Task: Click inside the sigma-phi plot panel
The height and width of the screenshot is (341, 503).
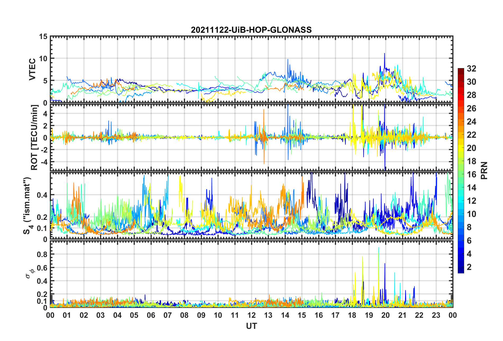Action: 251,274
